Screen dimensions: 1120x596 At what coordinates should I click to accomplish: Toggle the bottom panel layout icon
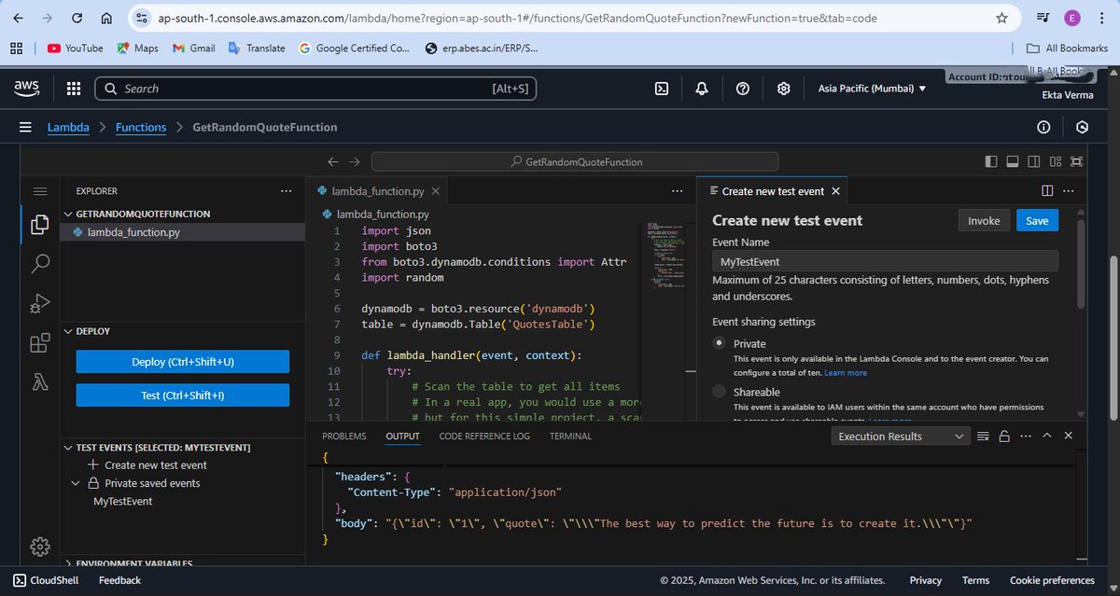coord(1013,161)
